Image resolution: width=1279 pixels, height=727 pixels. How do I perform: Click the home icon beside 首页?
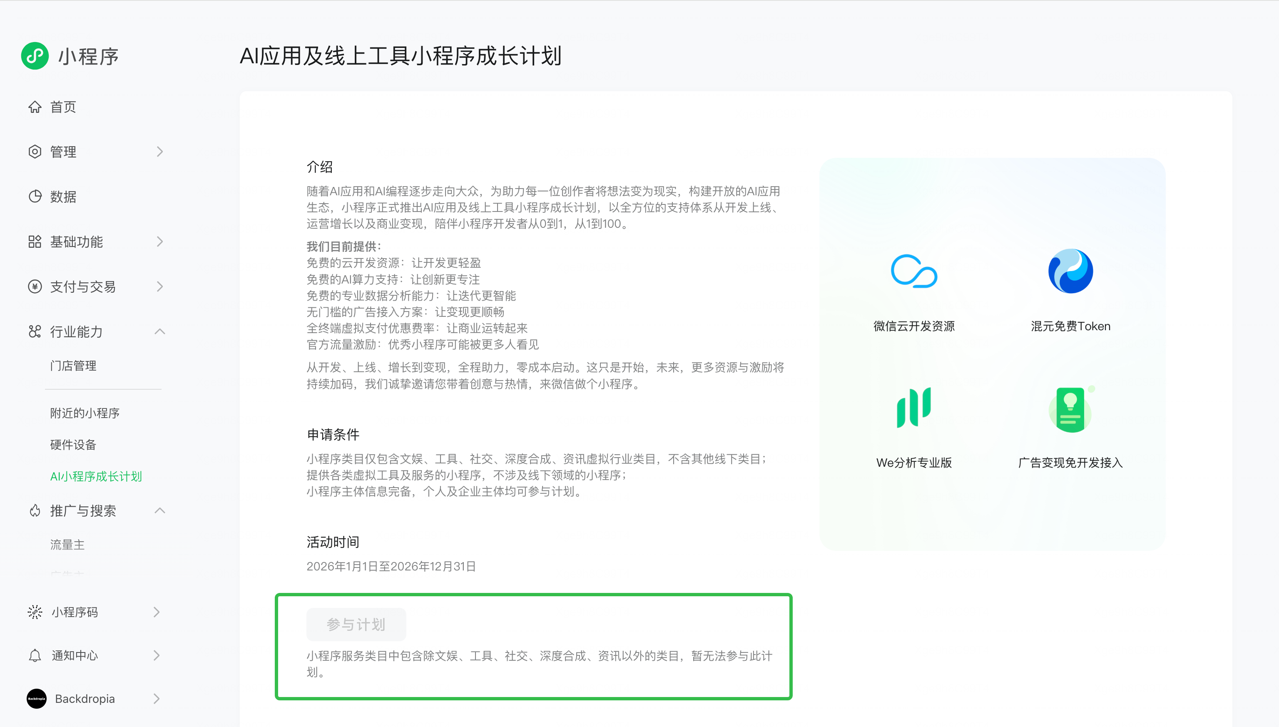[x=35, y=107]
